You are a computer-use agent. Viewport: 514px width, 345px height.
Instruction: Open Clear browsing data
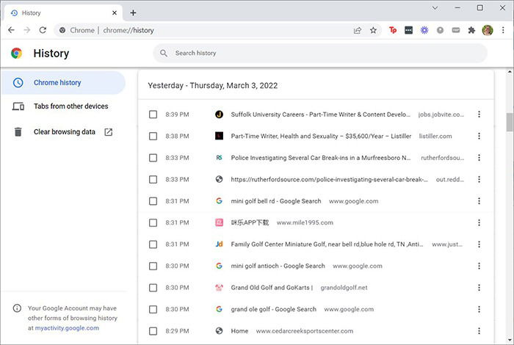click(x=65, y=132)
